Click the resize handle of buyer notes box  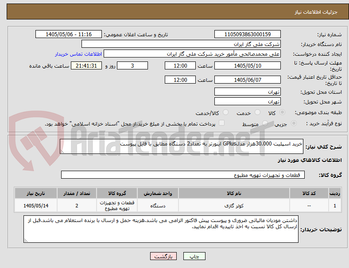[x=26, y=241]
